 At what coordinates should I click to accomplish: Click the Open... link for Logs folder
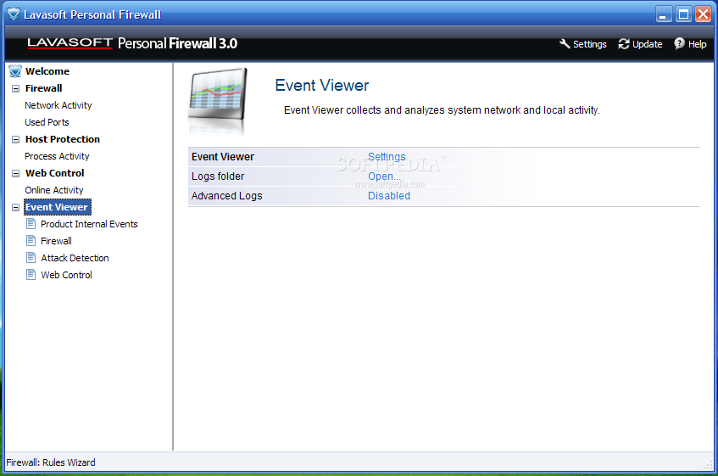(384, 176)
